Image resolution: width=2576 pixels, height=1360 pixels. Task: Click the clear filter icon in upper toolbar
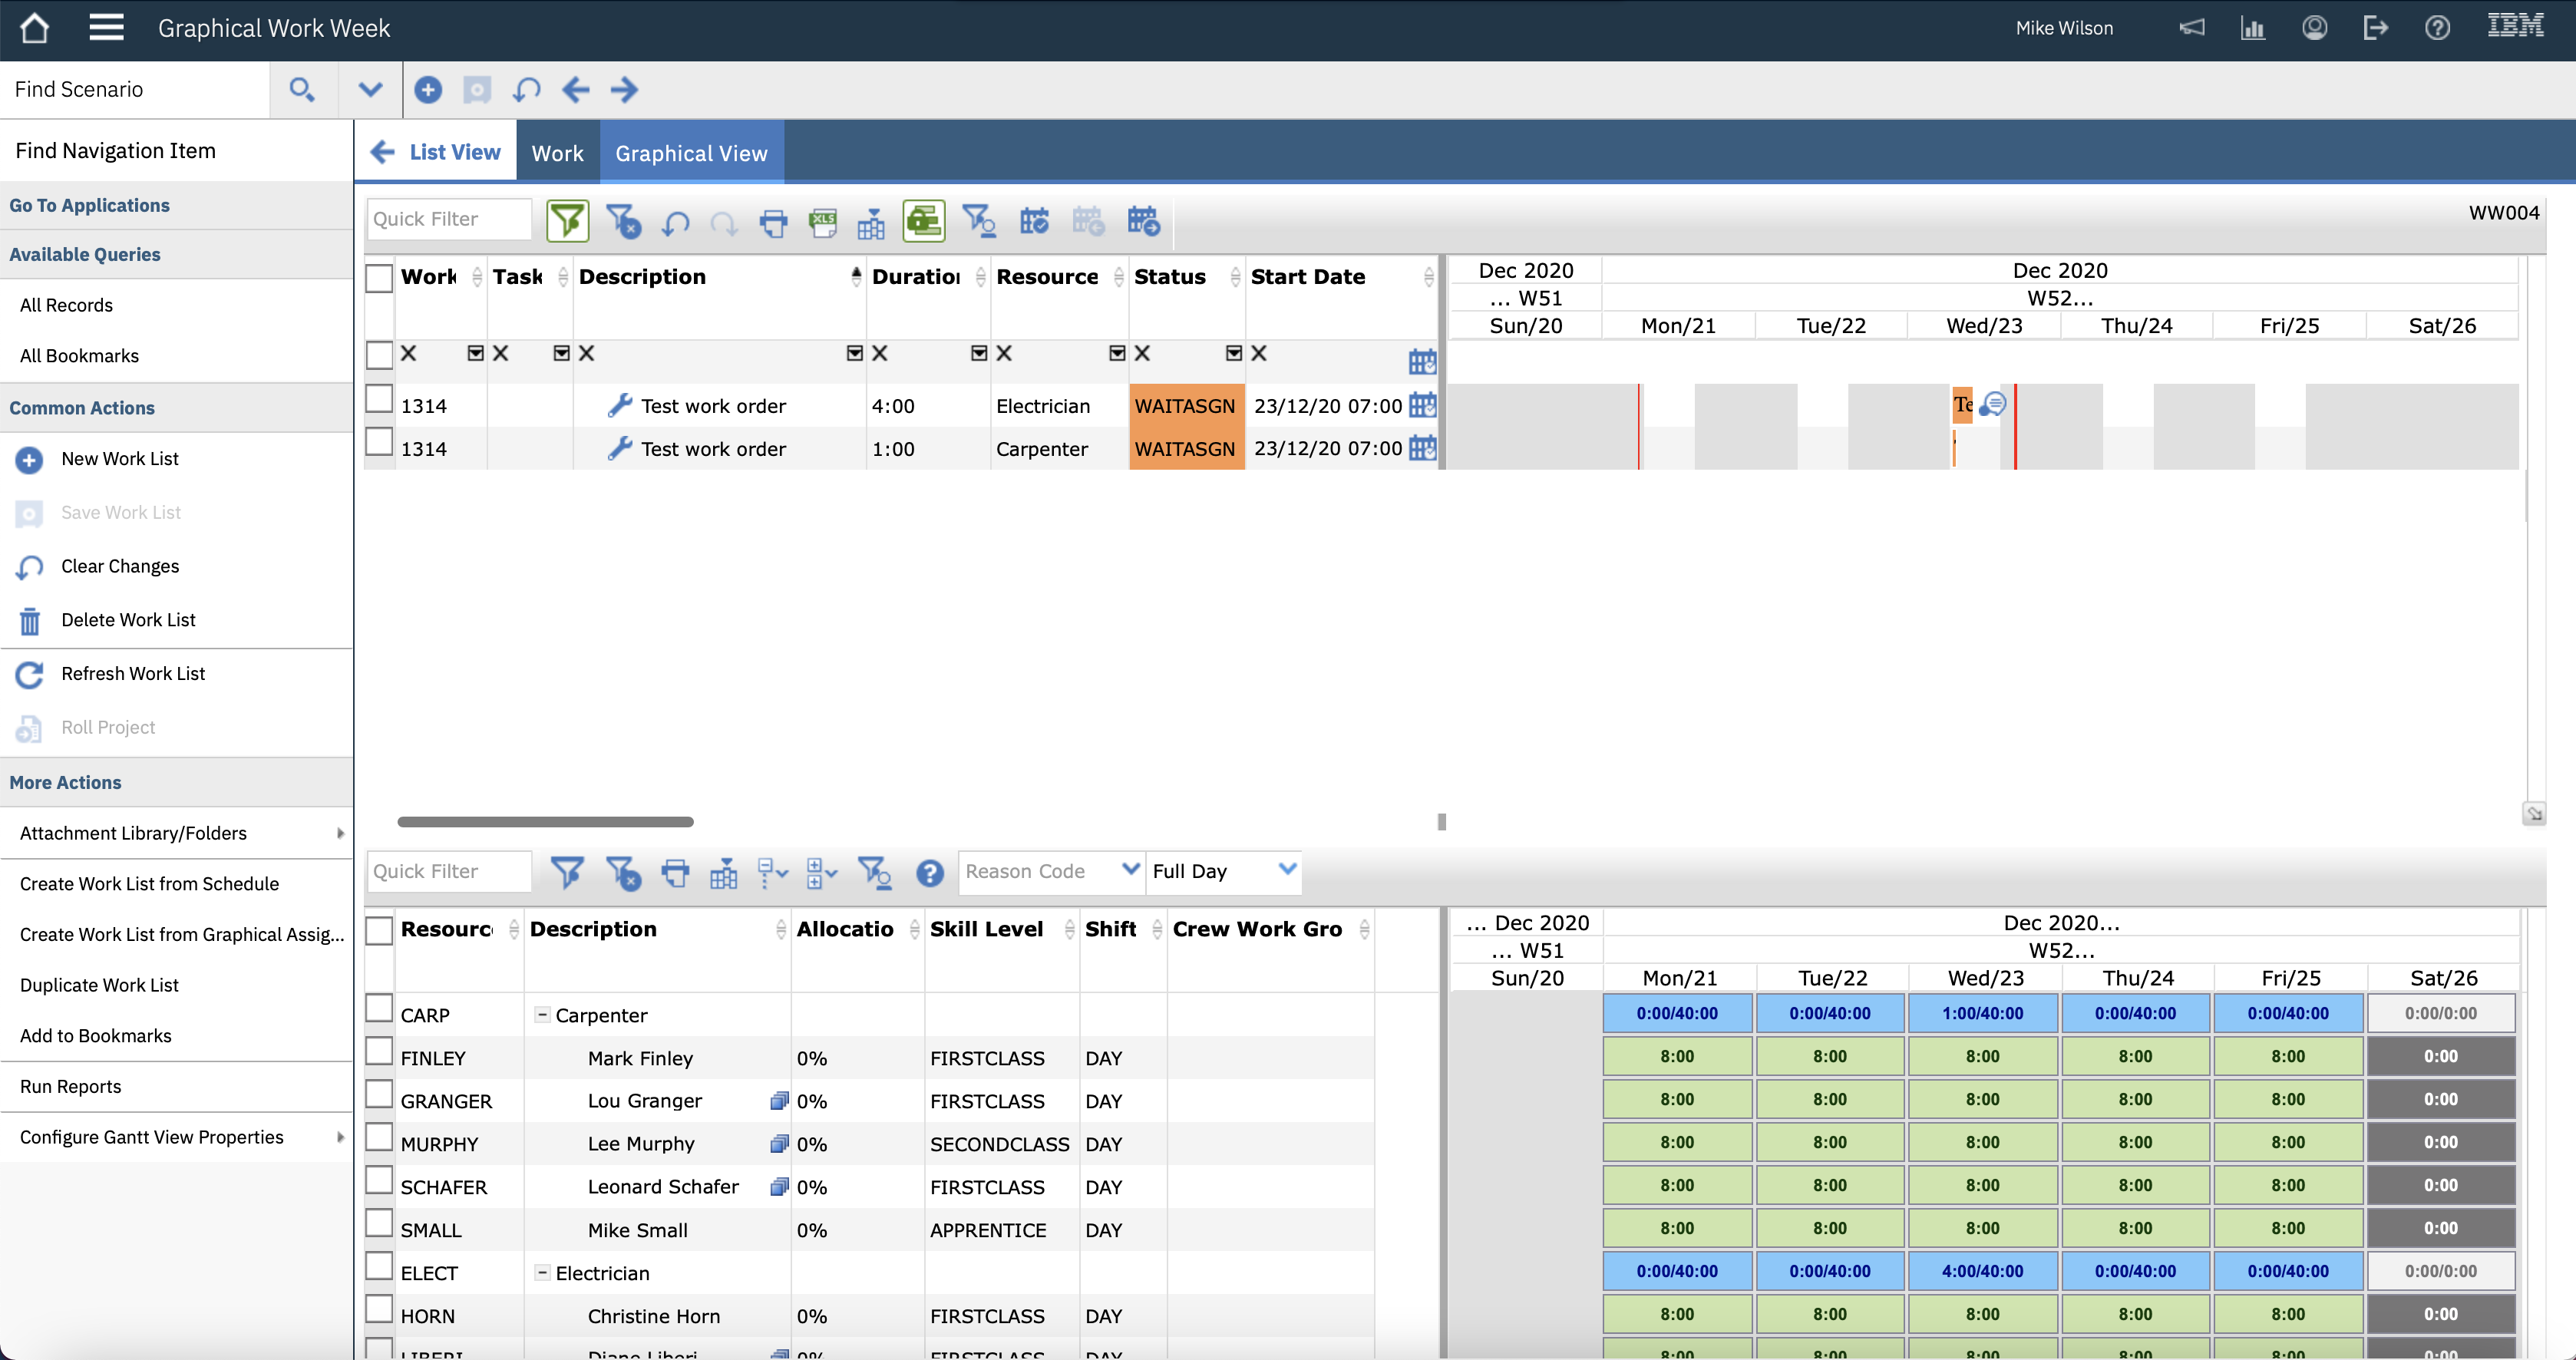pyautogui.click(x=623, y=221)
